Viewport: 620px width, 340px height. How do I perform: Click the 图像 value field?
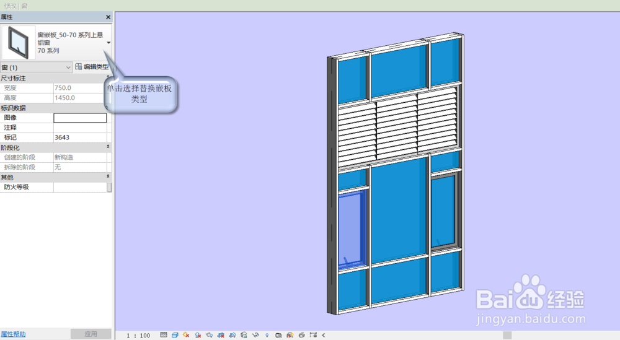tap(80, 118)
